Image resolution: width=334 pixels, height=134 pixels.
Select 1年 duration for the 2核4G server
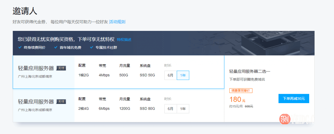pos(183,109)
